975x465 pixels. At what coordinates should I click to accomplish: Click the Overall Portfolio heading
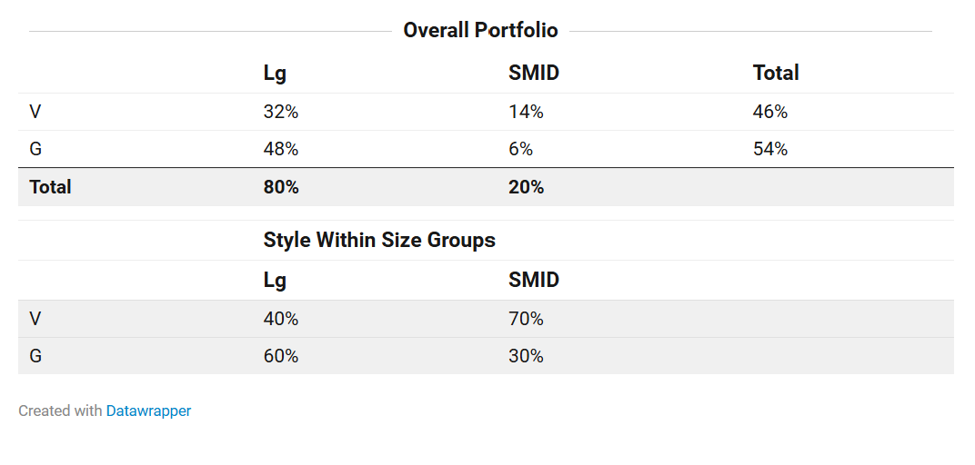point(480,30)
